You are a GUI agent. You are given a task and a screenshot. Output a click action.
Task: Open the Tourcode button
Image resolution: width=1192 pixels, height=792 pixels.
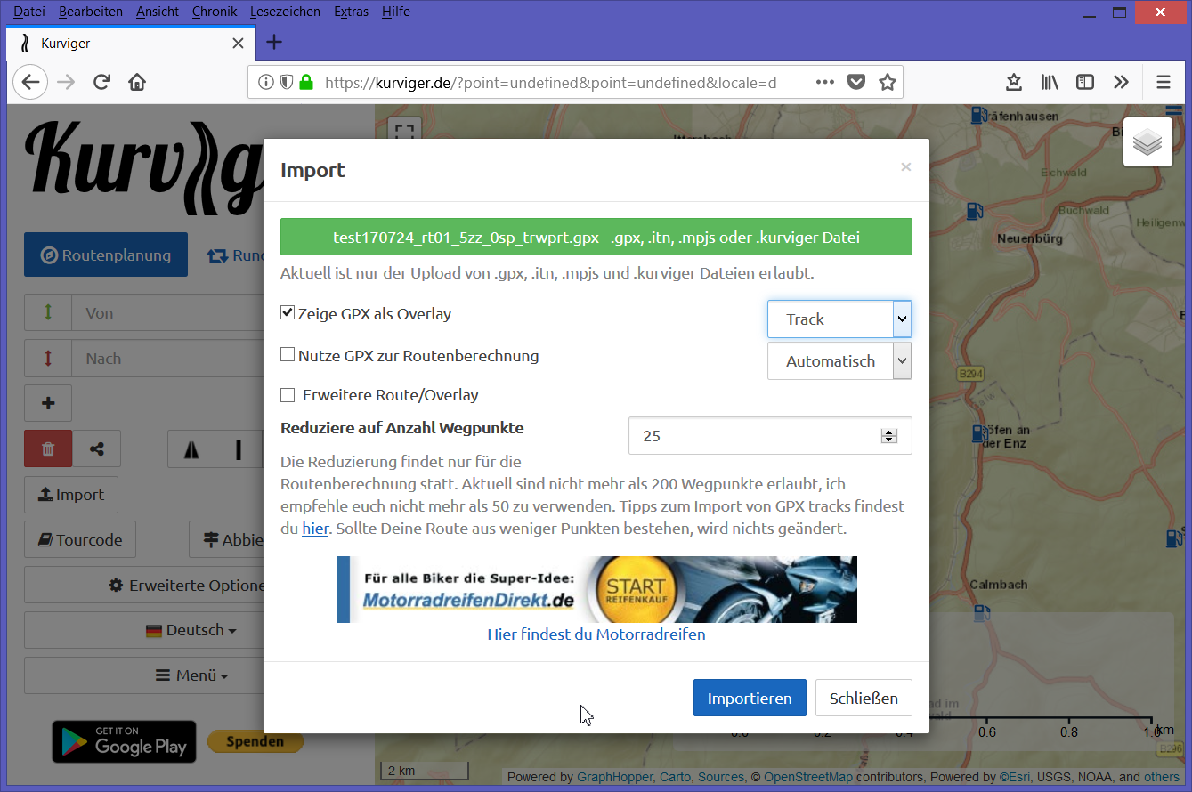tap(80, 539)
